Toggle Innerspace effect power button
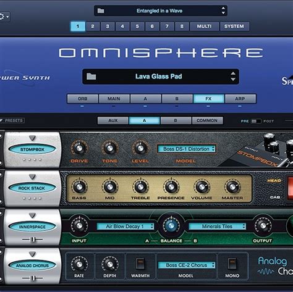The height and width of the screenshot is (292, 293). pos(32,227)
